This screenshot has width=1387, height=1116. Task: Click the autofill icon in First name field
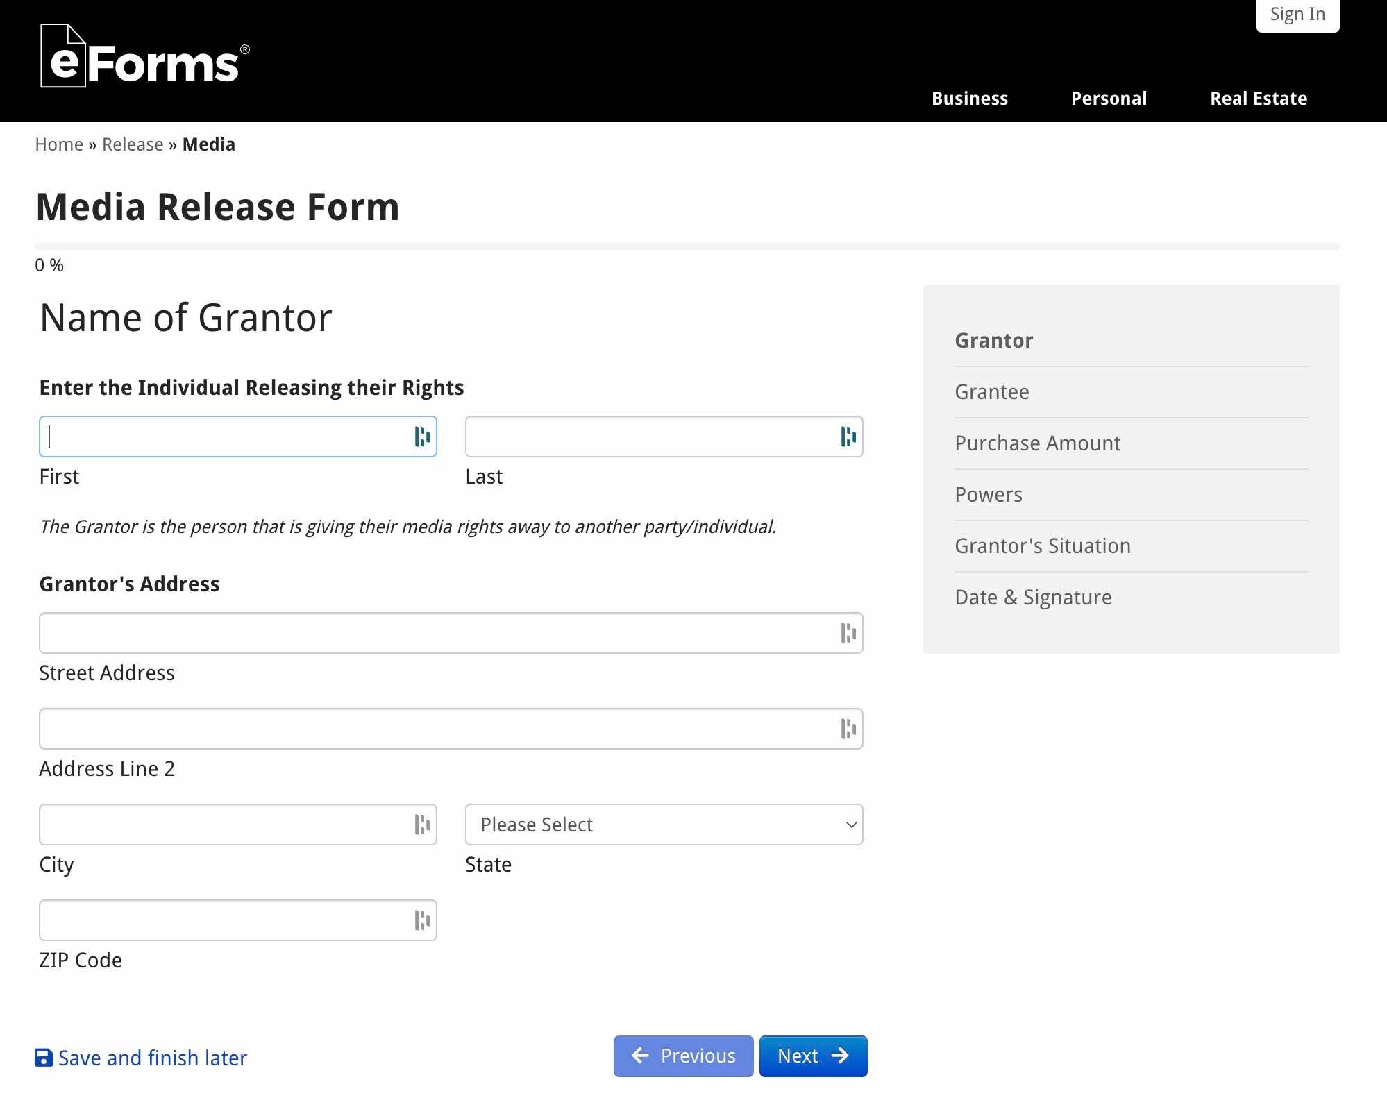[x=421, y=435]
